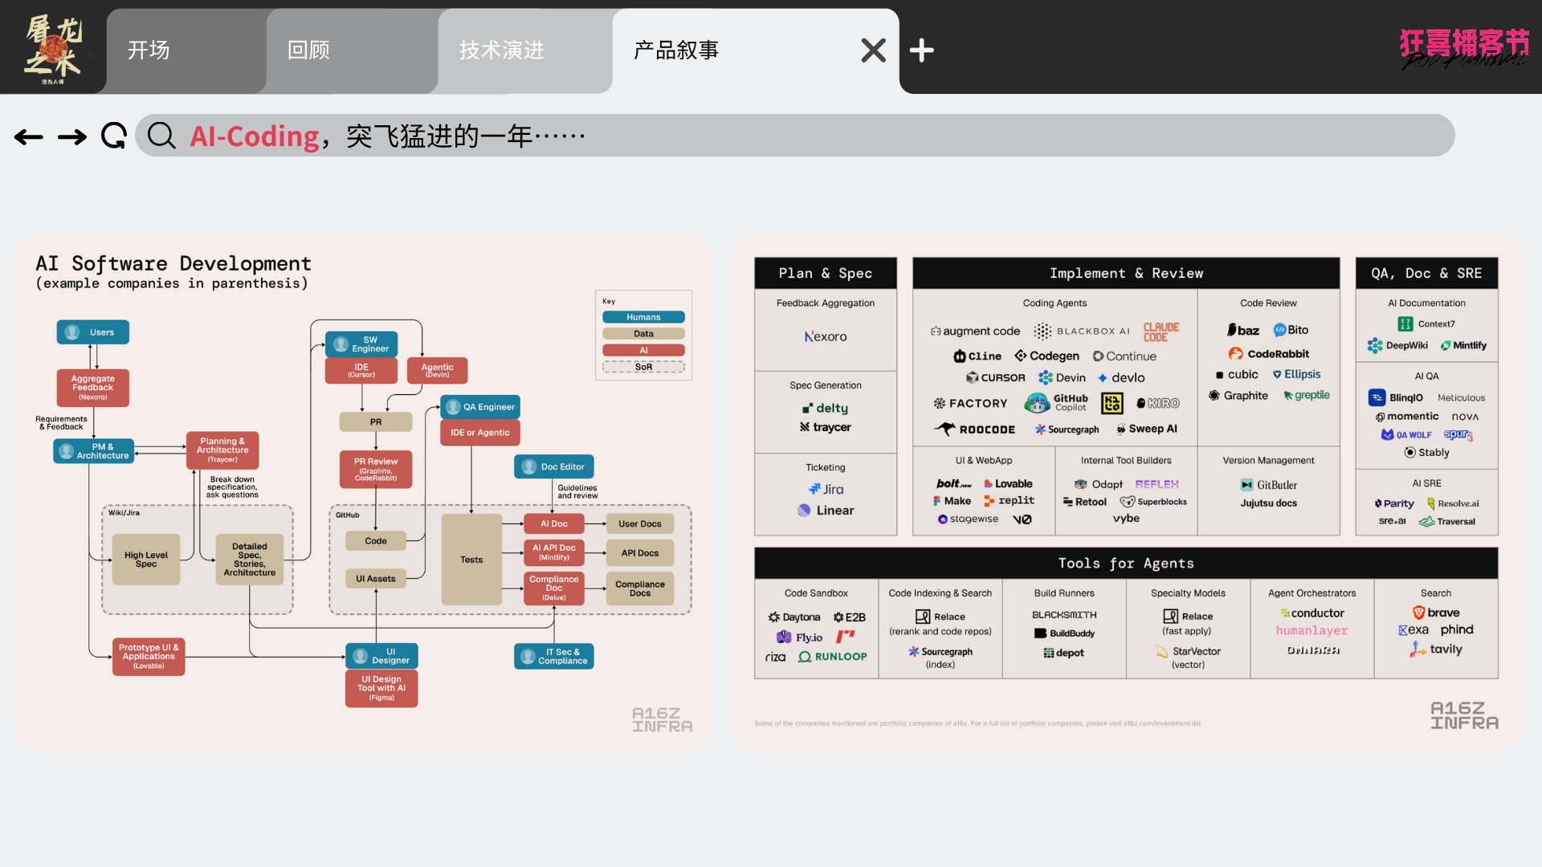This screenshot has width=1542, height=867.
Task: Open a new tab with plus icon
Action: (x=921, y=51)
